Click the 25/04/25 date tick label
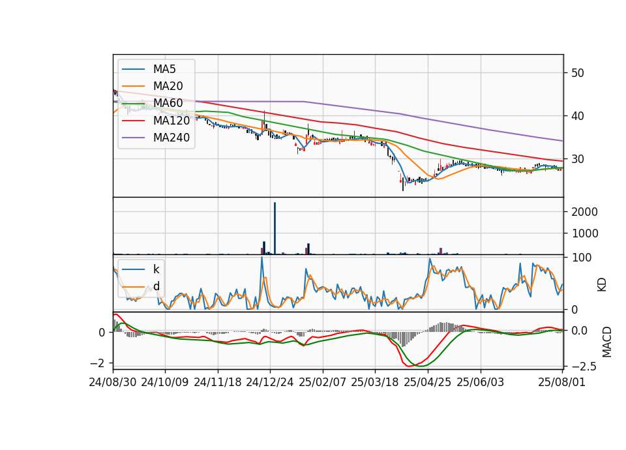 pyautogui.click(x=428, y=382)
